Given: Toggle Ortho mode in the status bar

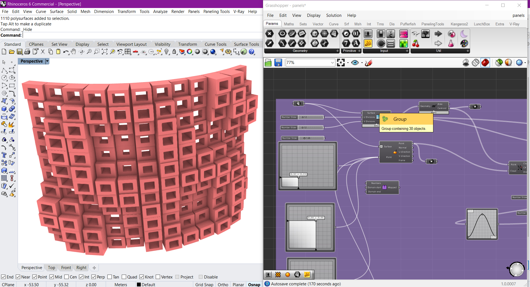Looking at the screenshot, I should [223, 285].
